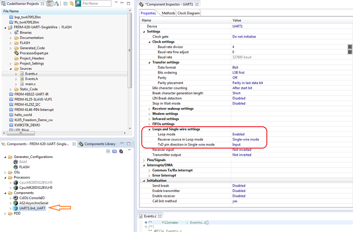353x232 pixels.
Task: Collapse all in CodeWarrior Projects view
Action: point(65,4)
